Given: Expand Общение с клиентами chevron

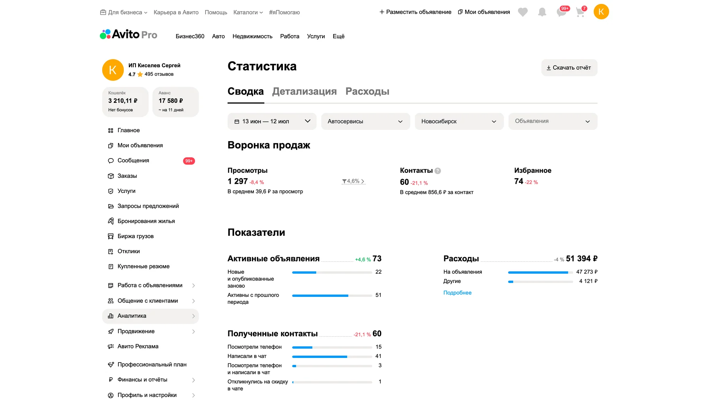Looking at the screenshot, I should pyautogui.click(x=194, y=301).
